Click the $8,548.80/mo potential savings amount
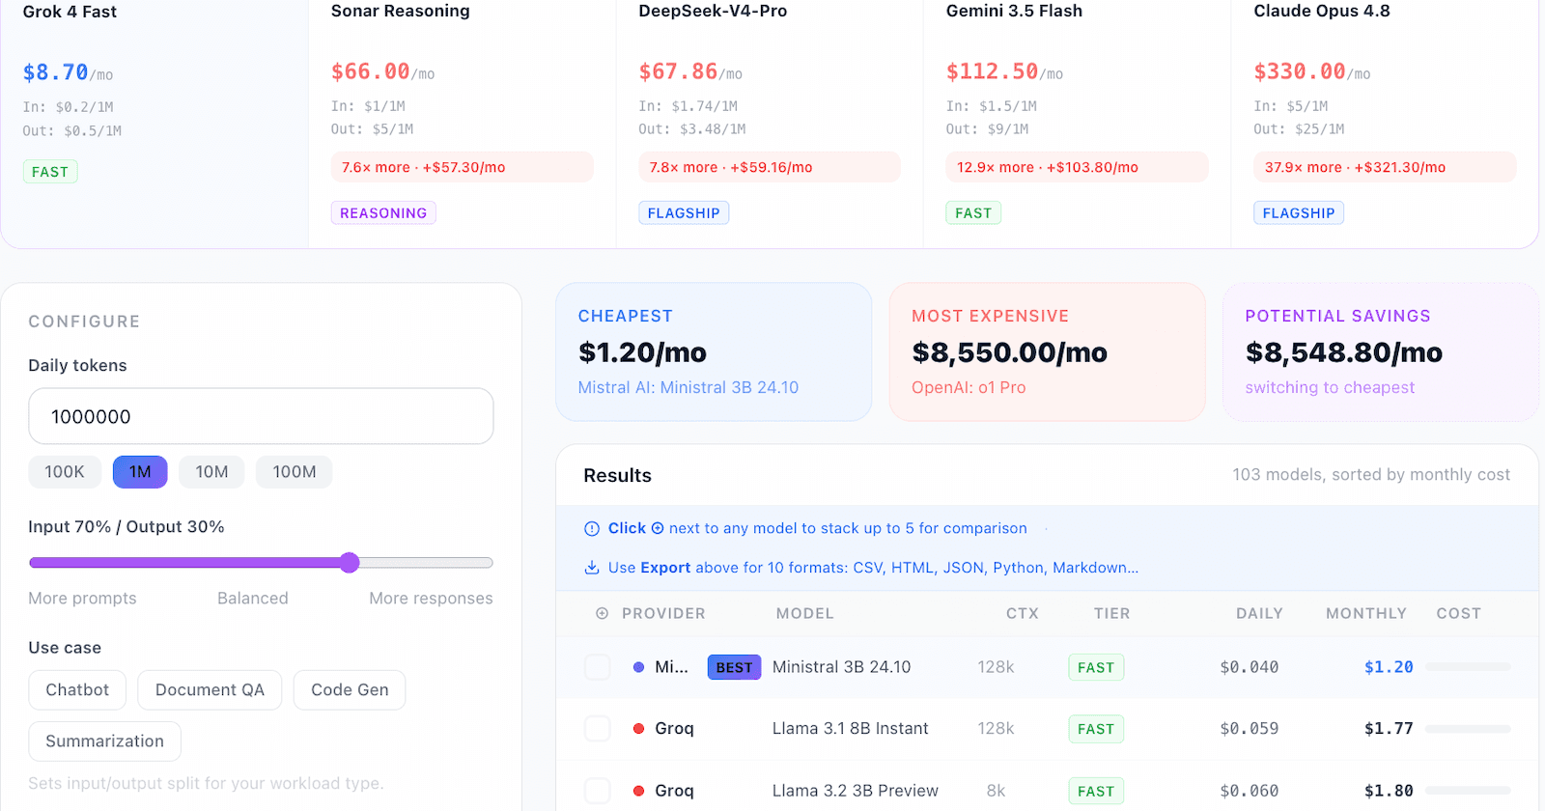The image size is (1545, 811). point(1343,352)
